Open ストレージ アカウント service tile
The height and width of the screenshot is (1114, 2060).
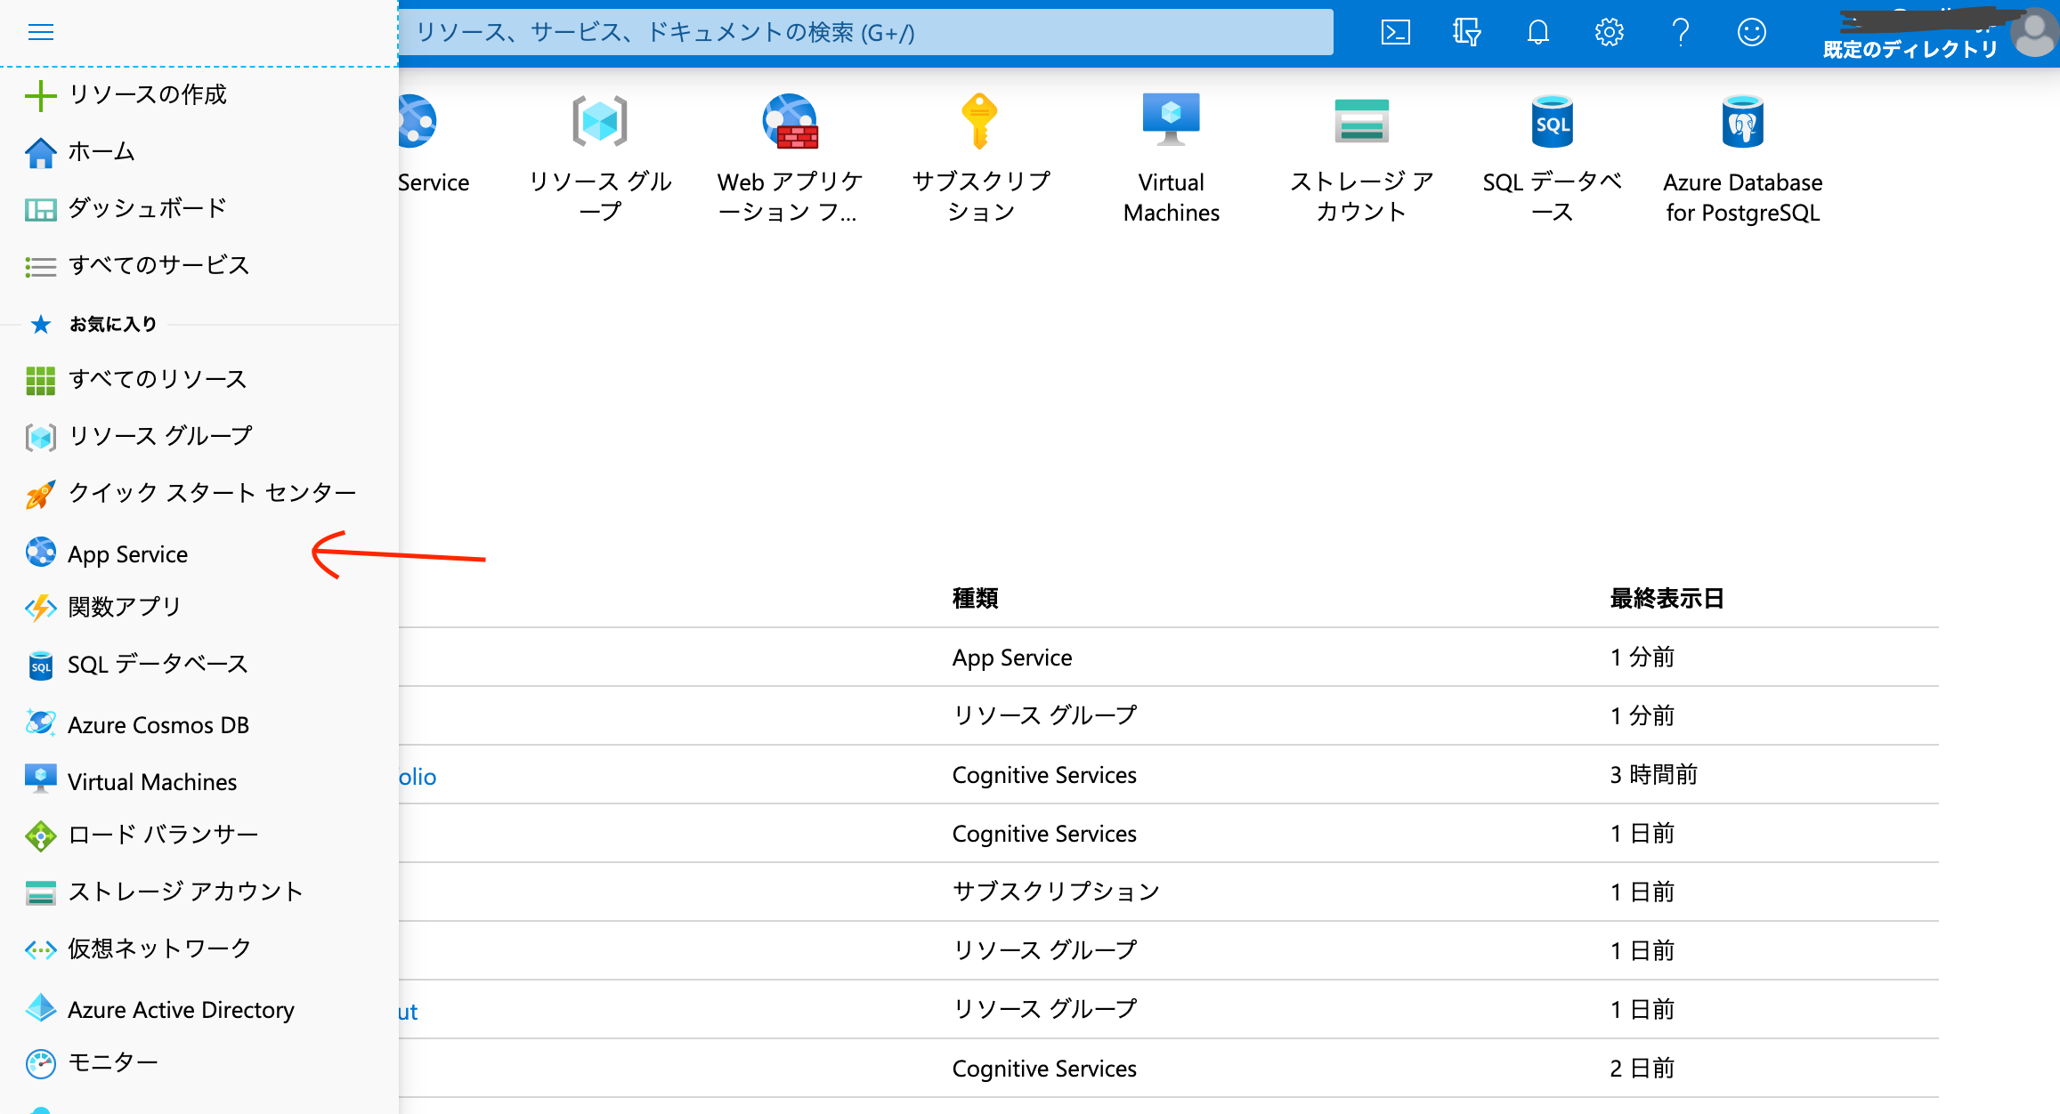pos(1362,158)
